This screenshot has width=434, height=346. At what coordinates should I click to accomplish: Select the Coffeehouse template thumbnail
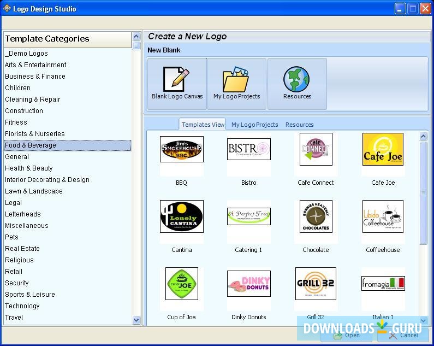click(x=383, y=216)
